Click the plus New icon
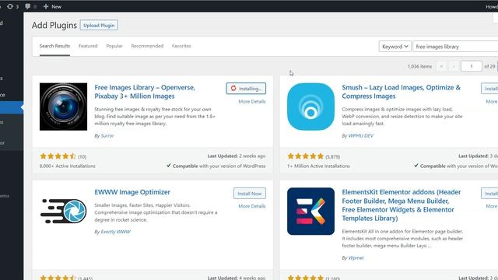The width and height of the screenshot is (498, 280). point(46,6)
